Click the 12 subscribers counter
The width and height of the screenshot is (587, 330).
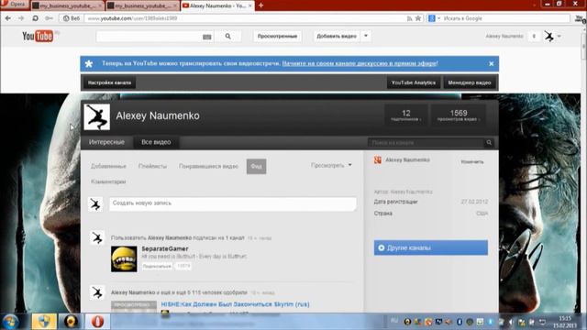point(405,115)
